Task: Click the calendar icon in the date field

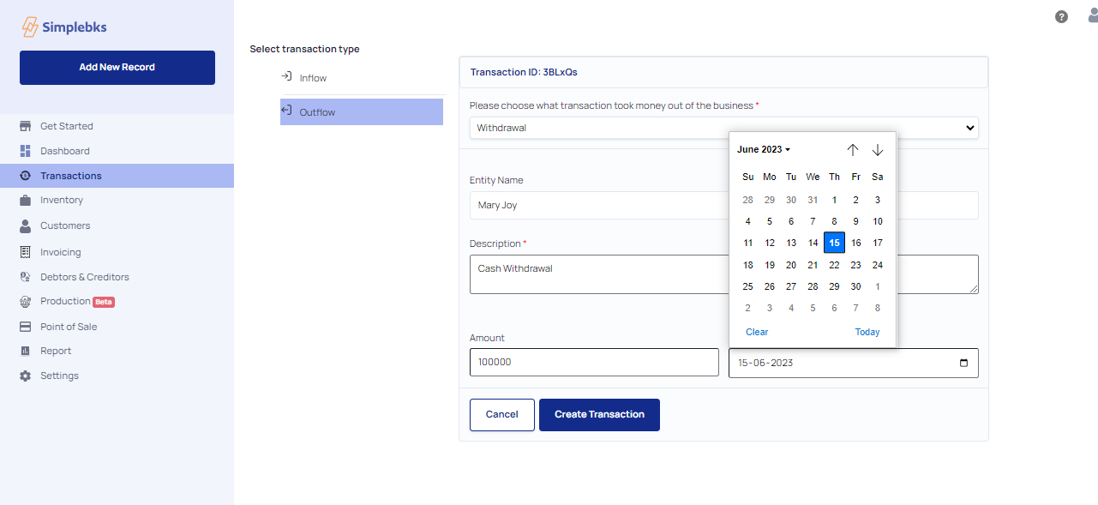Action: coord(963,363)
